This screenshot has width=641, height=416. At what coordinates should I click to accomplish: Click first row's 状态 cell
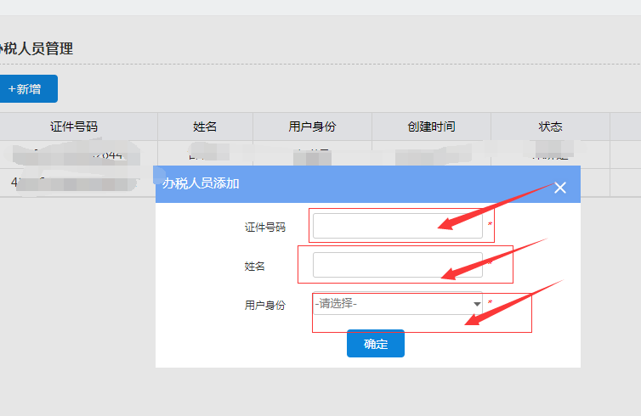[x=550, y=155]
